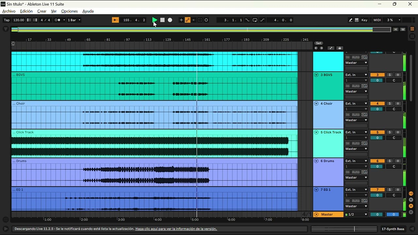This screenshot has width=418, height=235.
Task: Open Master output dropdown on Choir track
Action: tap(356, 120)
